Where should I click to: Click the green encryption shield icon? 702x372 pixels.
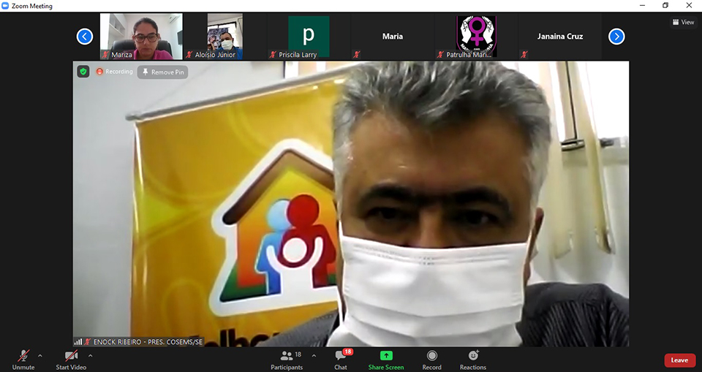83,72
